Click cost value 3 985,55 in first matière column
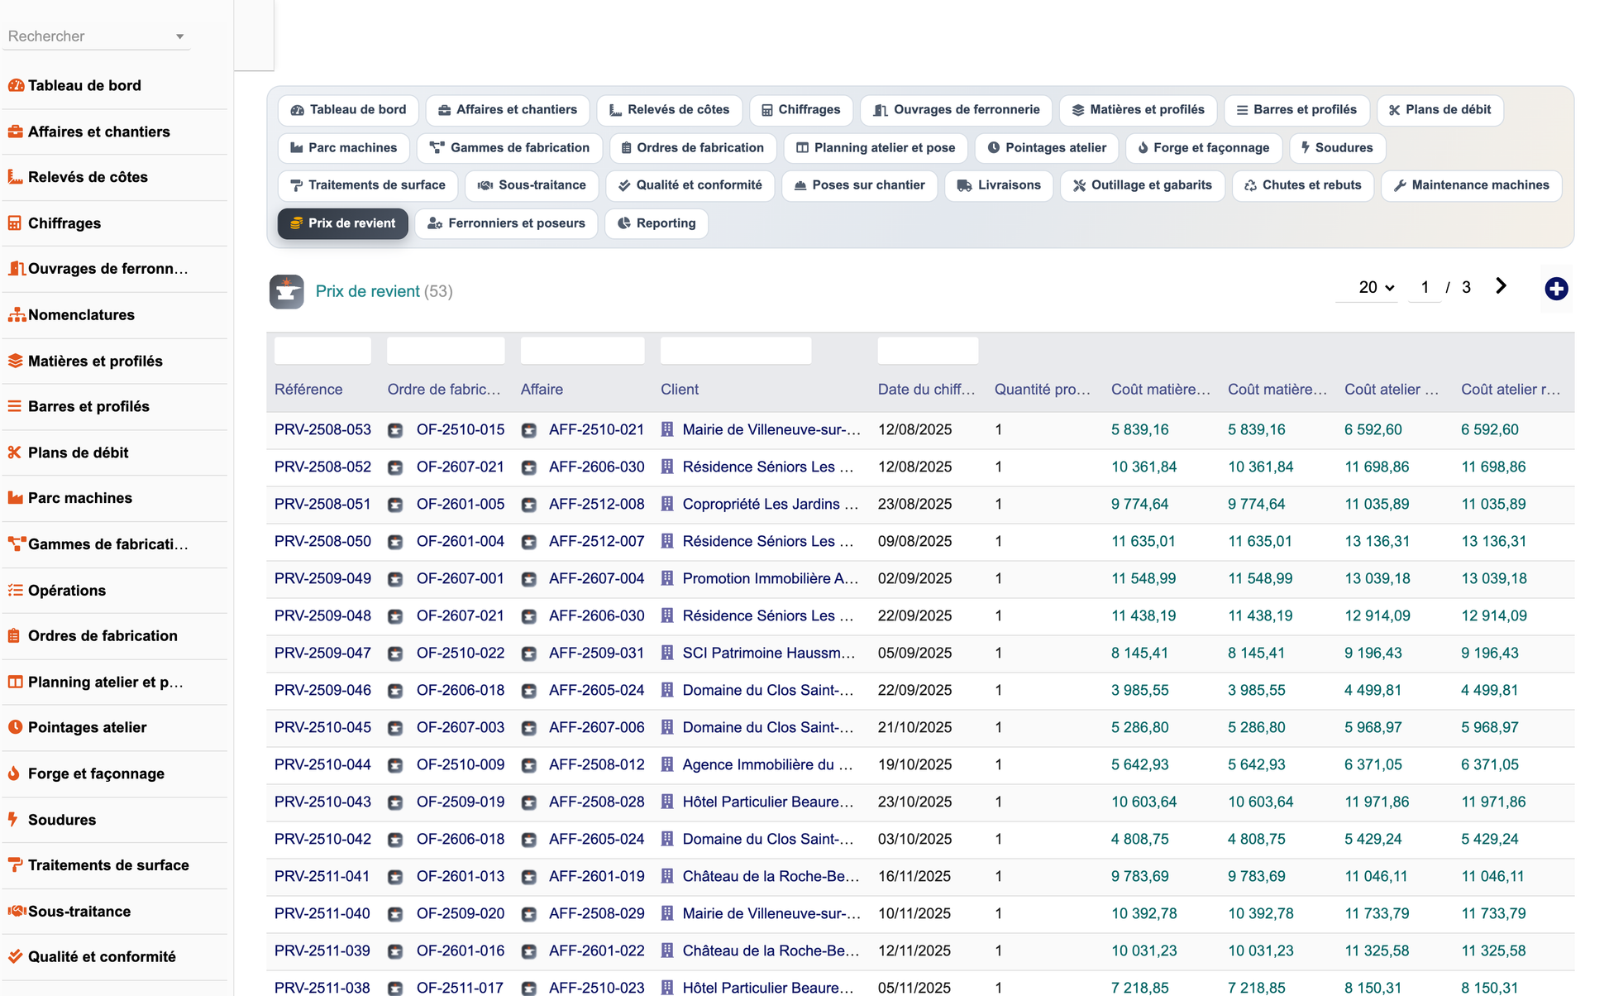Viewport: 1609px width, 996px height. (x=1139, y=691)
